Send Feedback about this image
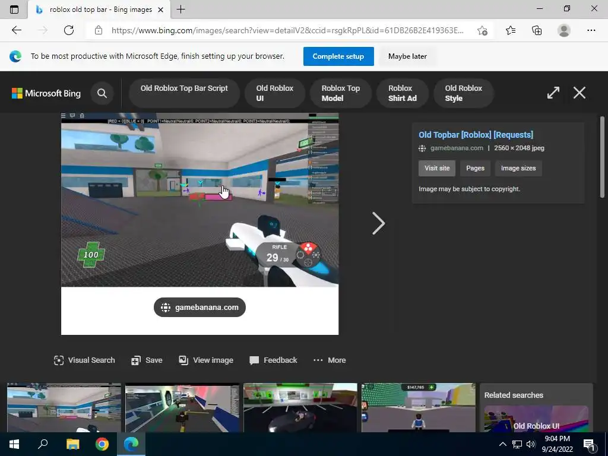This screenshot has width=608, height=456. [x=273, y=360]
